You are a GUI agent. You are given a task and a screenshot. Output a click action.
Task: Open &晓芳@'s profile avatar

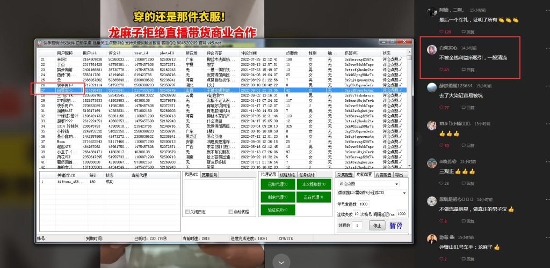click(x=432, y=163)
